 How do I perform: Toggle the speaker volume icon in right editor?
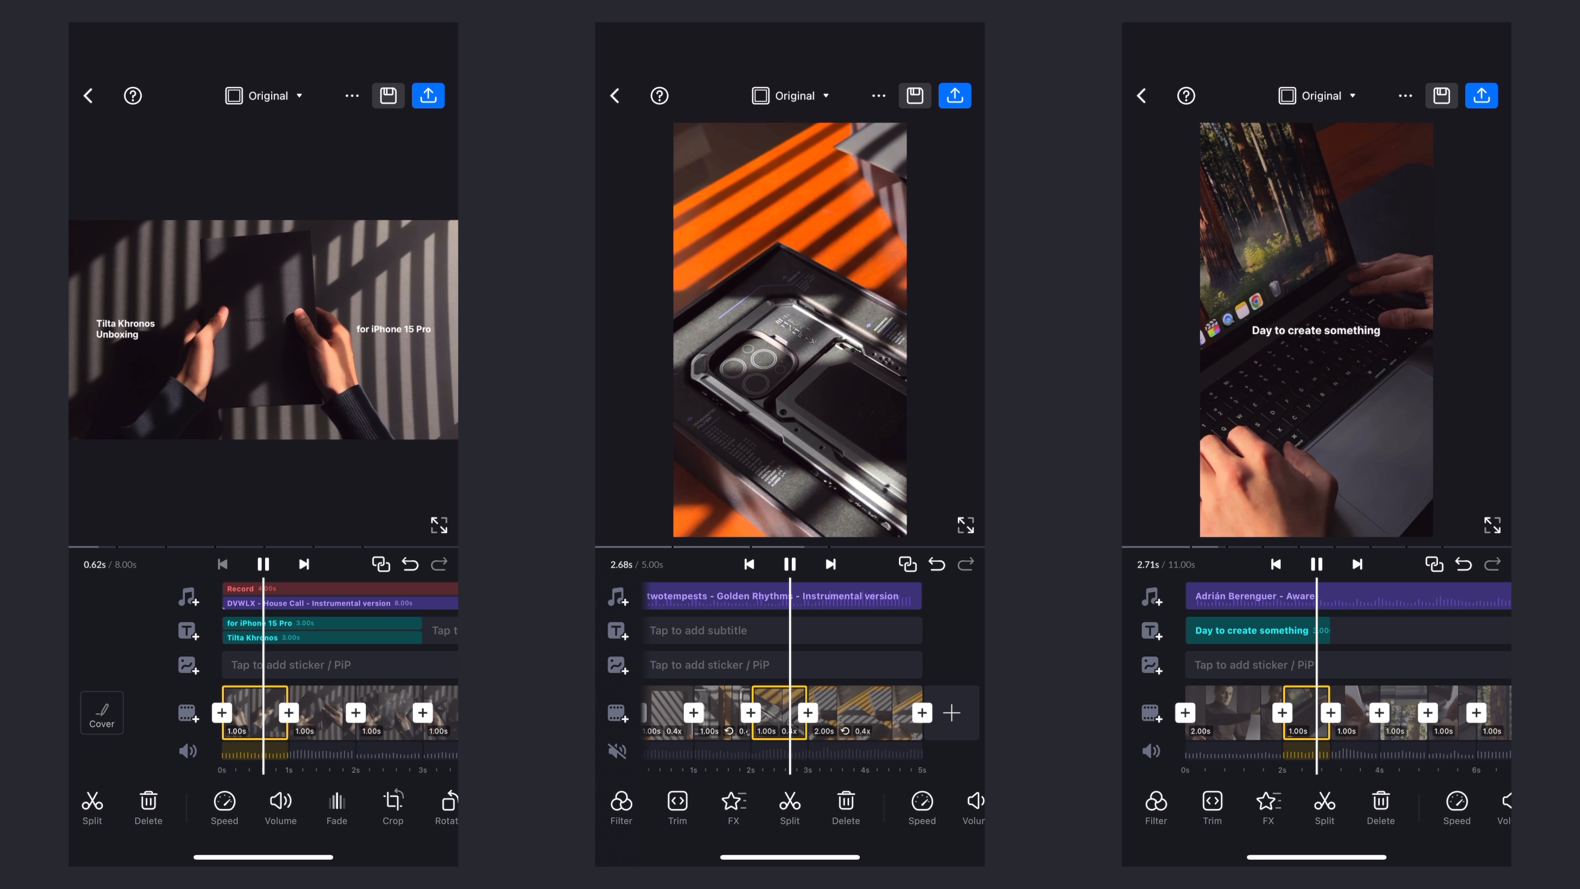tap(1151, 751)
